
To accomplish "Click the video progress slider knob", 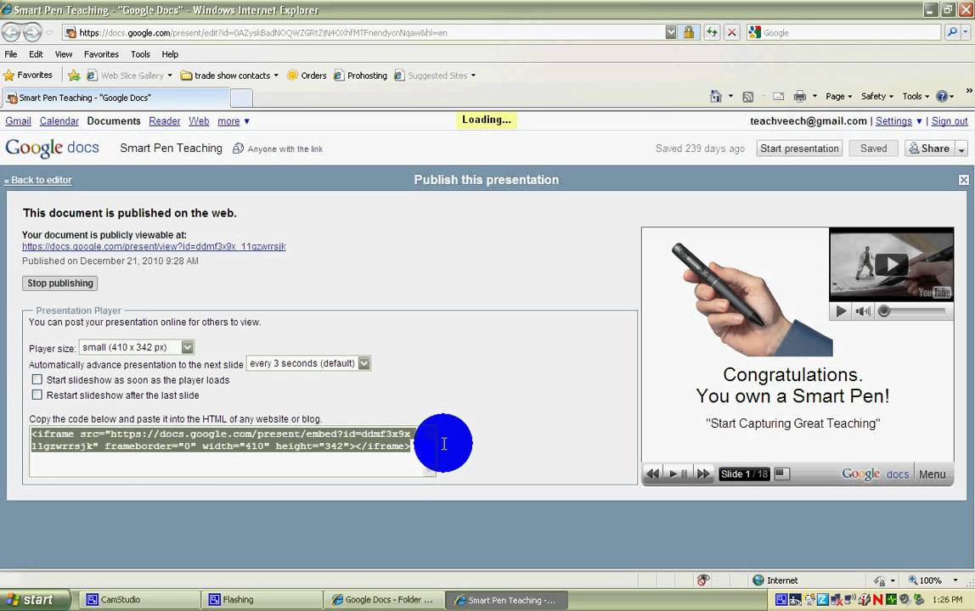I will [x=883, y=311].
